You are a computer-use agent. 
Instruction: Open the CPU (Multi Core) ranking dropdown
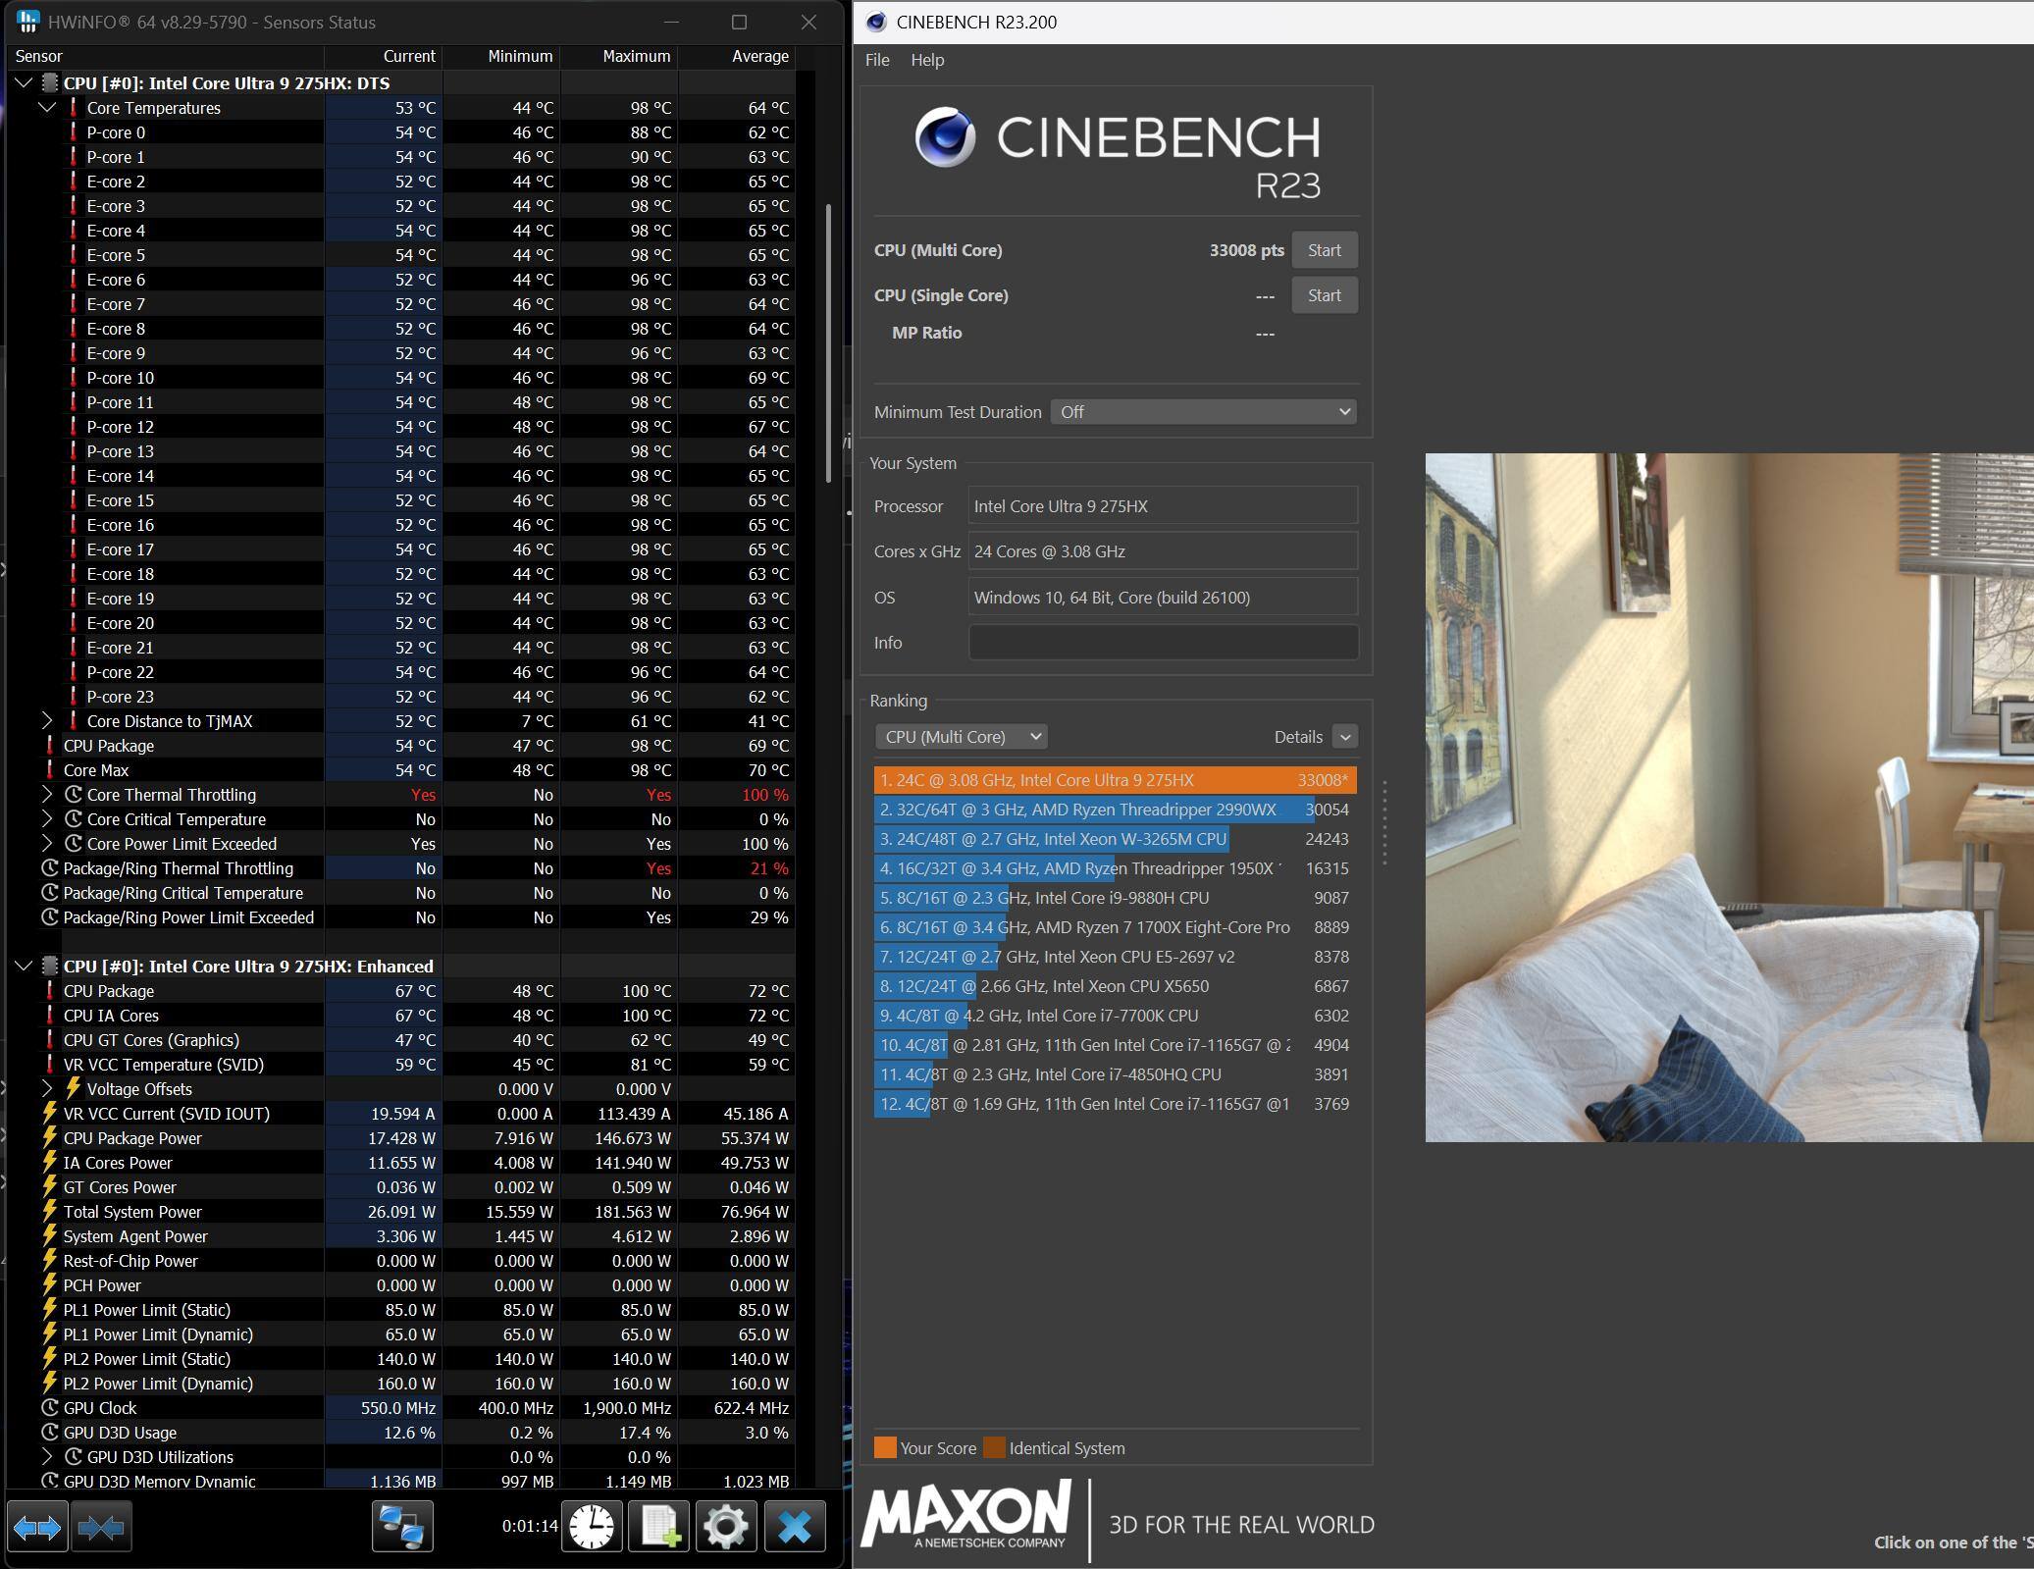point(961,737)
